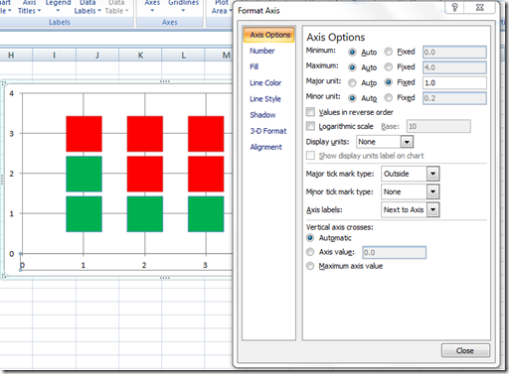Screen dimensions: 509x374
Task: Choose Auto for Minor unit
Action: (x=352, y=98)
